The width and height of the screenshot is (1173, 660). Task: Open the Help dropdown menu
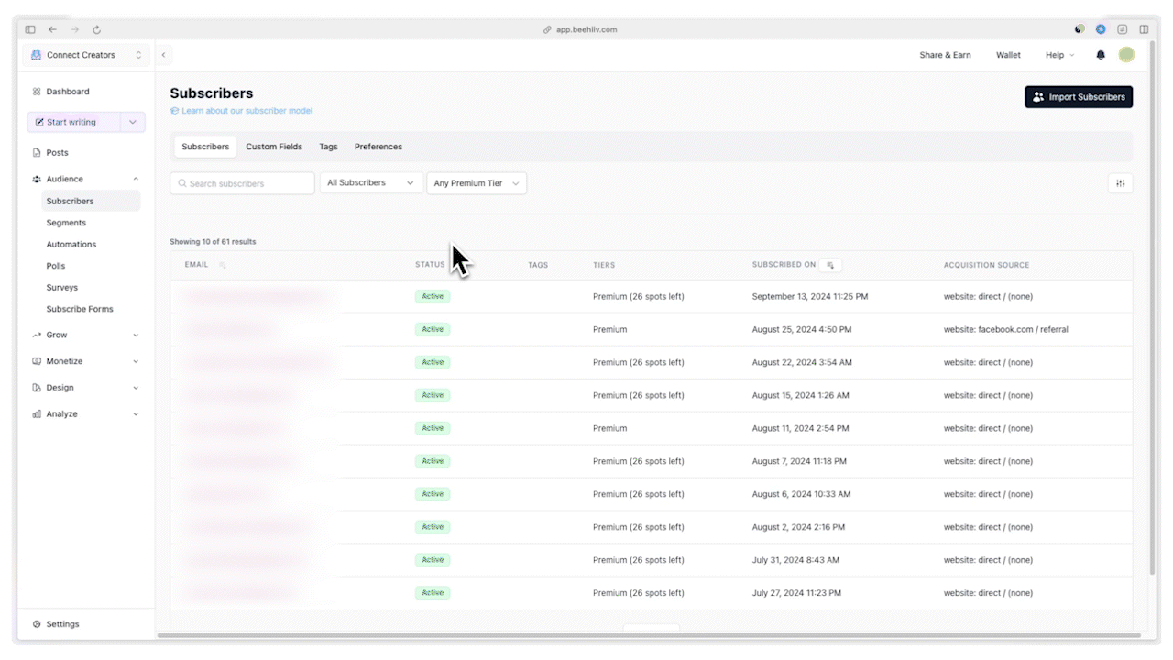[x=1060, y=55]
